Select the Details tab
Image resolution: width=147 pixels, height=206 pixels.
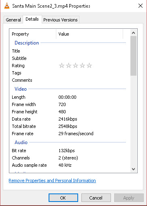tap(32, 19)
